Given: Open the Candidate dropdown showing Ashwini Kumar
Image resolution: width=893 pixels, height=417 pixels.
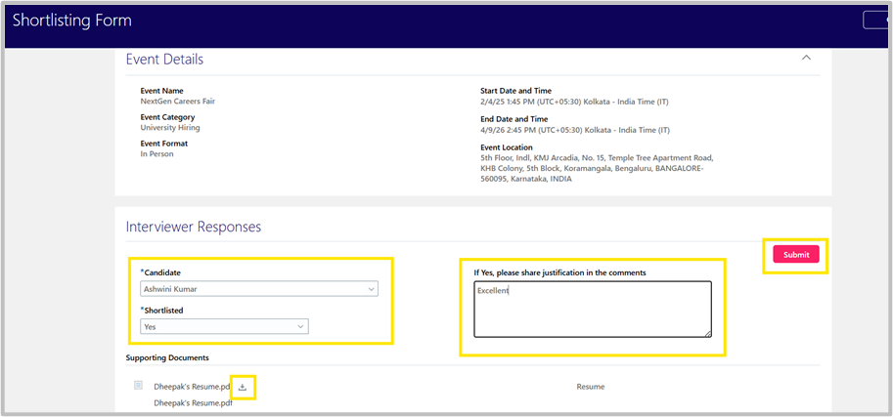Looking at the screenshot, I should coord(260,289).
